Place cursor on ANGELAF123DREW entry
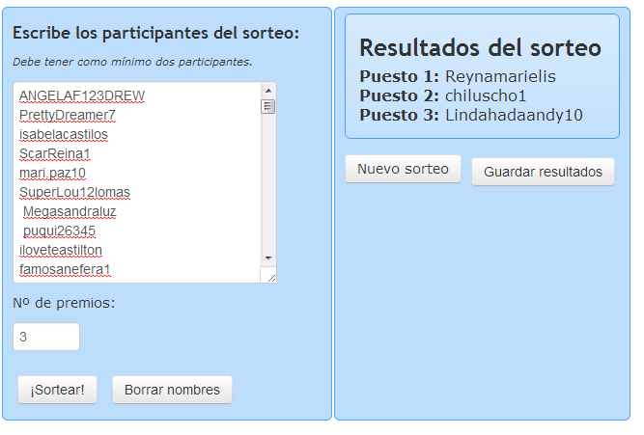Viewport: 644px width, 435px height. click(82, 95)
